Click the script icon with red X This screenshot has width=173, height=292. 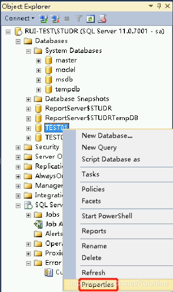(102, 19)
